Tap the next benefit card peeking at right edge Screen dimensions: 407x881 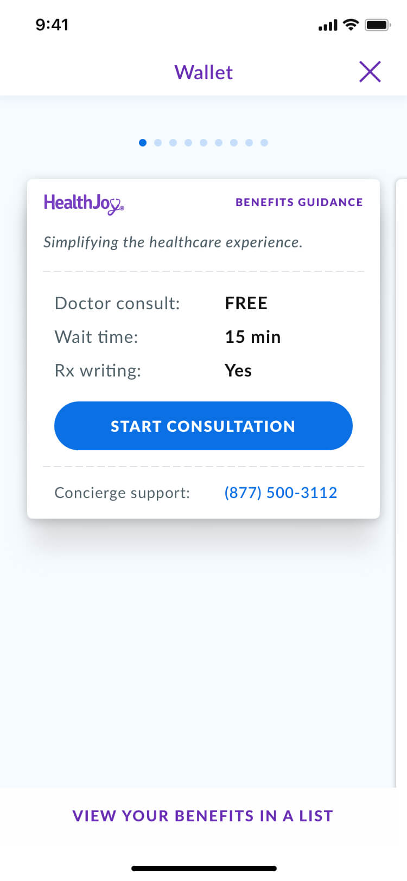[402, 380]
